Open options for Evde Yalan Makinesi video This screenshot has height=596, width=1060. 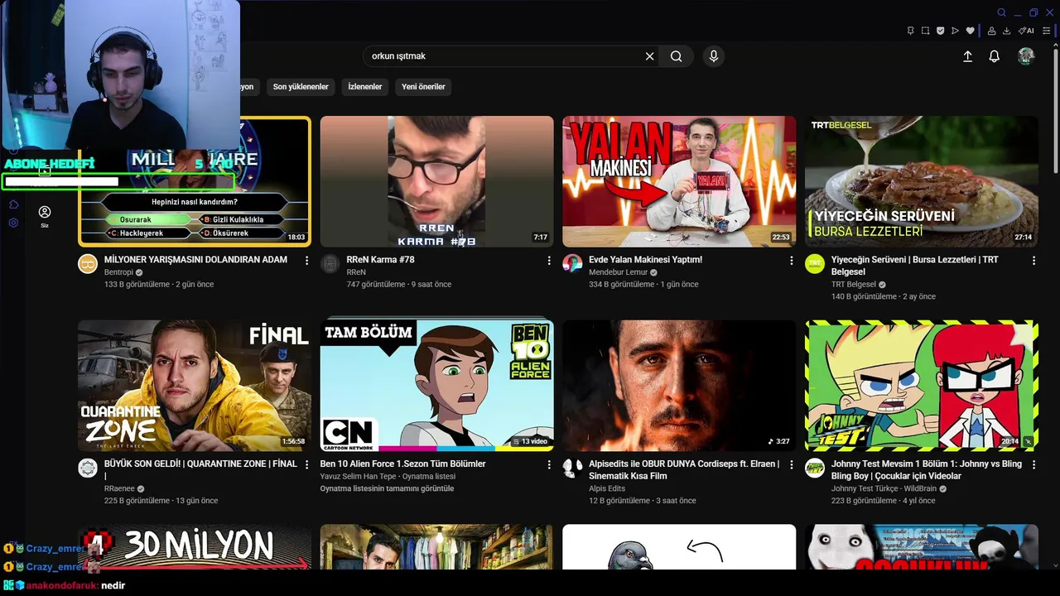[x=792, y=260]
